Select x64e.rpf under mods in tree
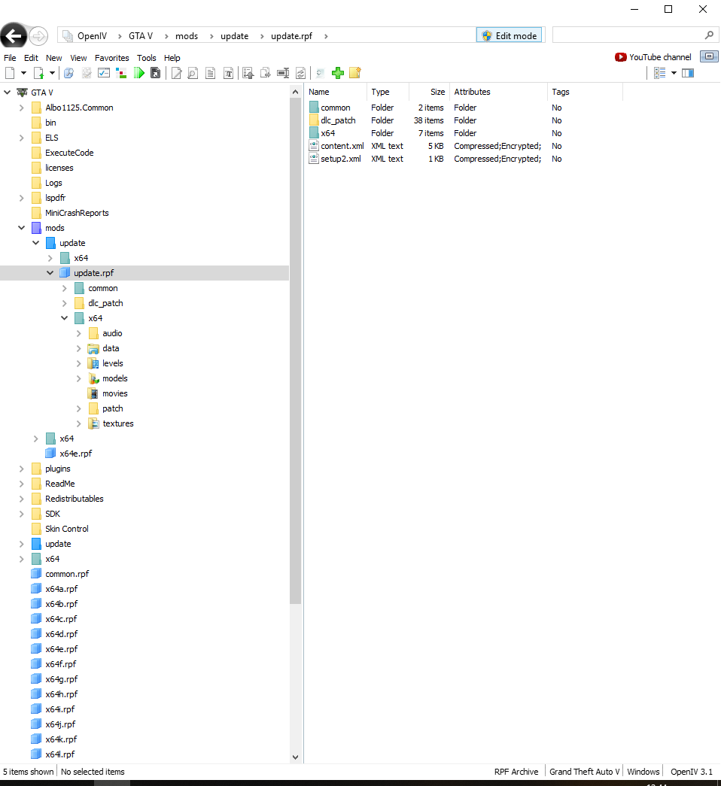The width and height of the screenshot is (721, 786). [x=76, y=453]
